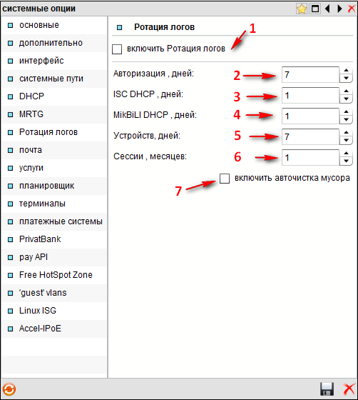
Task: Enable the включить Ротация логов checkbox
Action: 117,49
